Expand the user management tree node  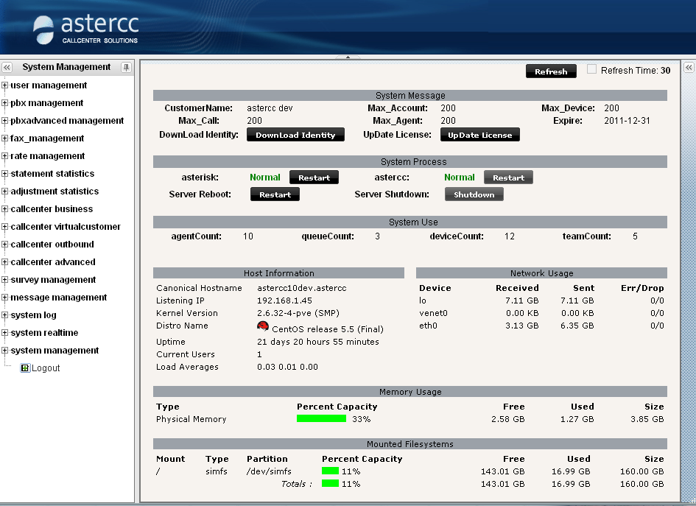pyautogui.click(x=5, y=85)
